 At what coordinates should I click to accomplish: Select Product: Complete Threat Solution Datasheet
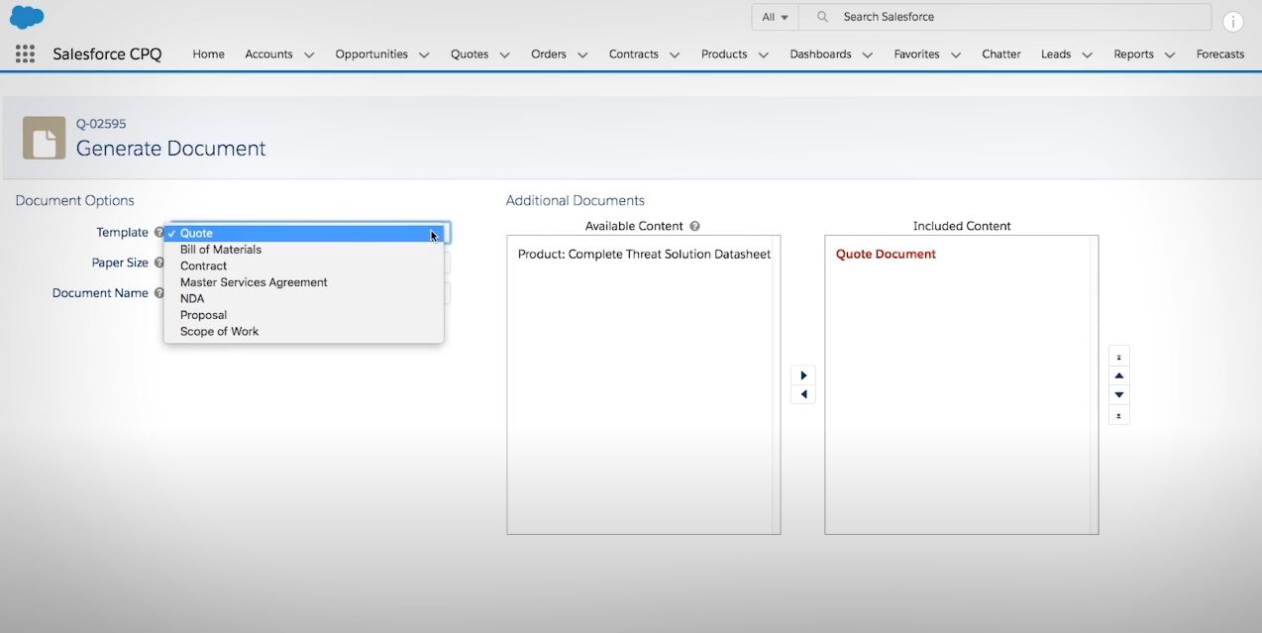point(644,255)
